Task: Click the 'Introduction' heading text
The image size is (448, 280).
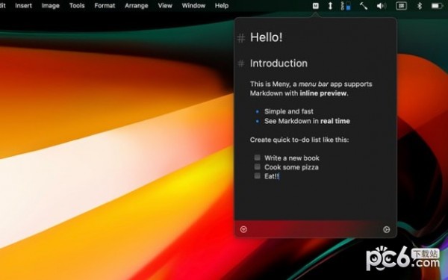Action: pyautogui.click(x=279, y=63)
